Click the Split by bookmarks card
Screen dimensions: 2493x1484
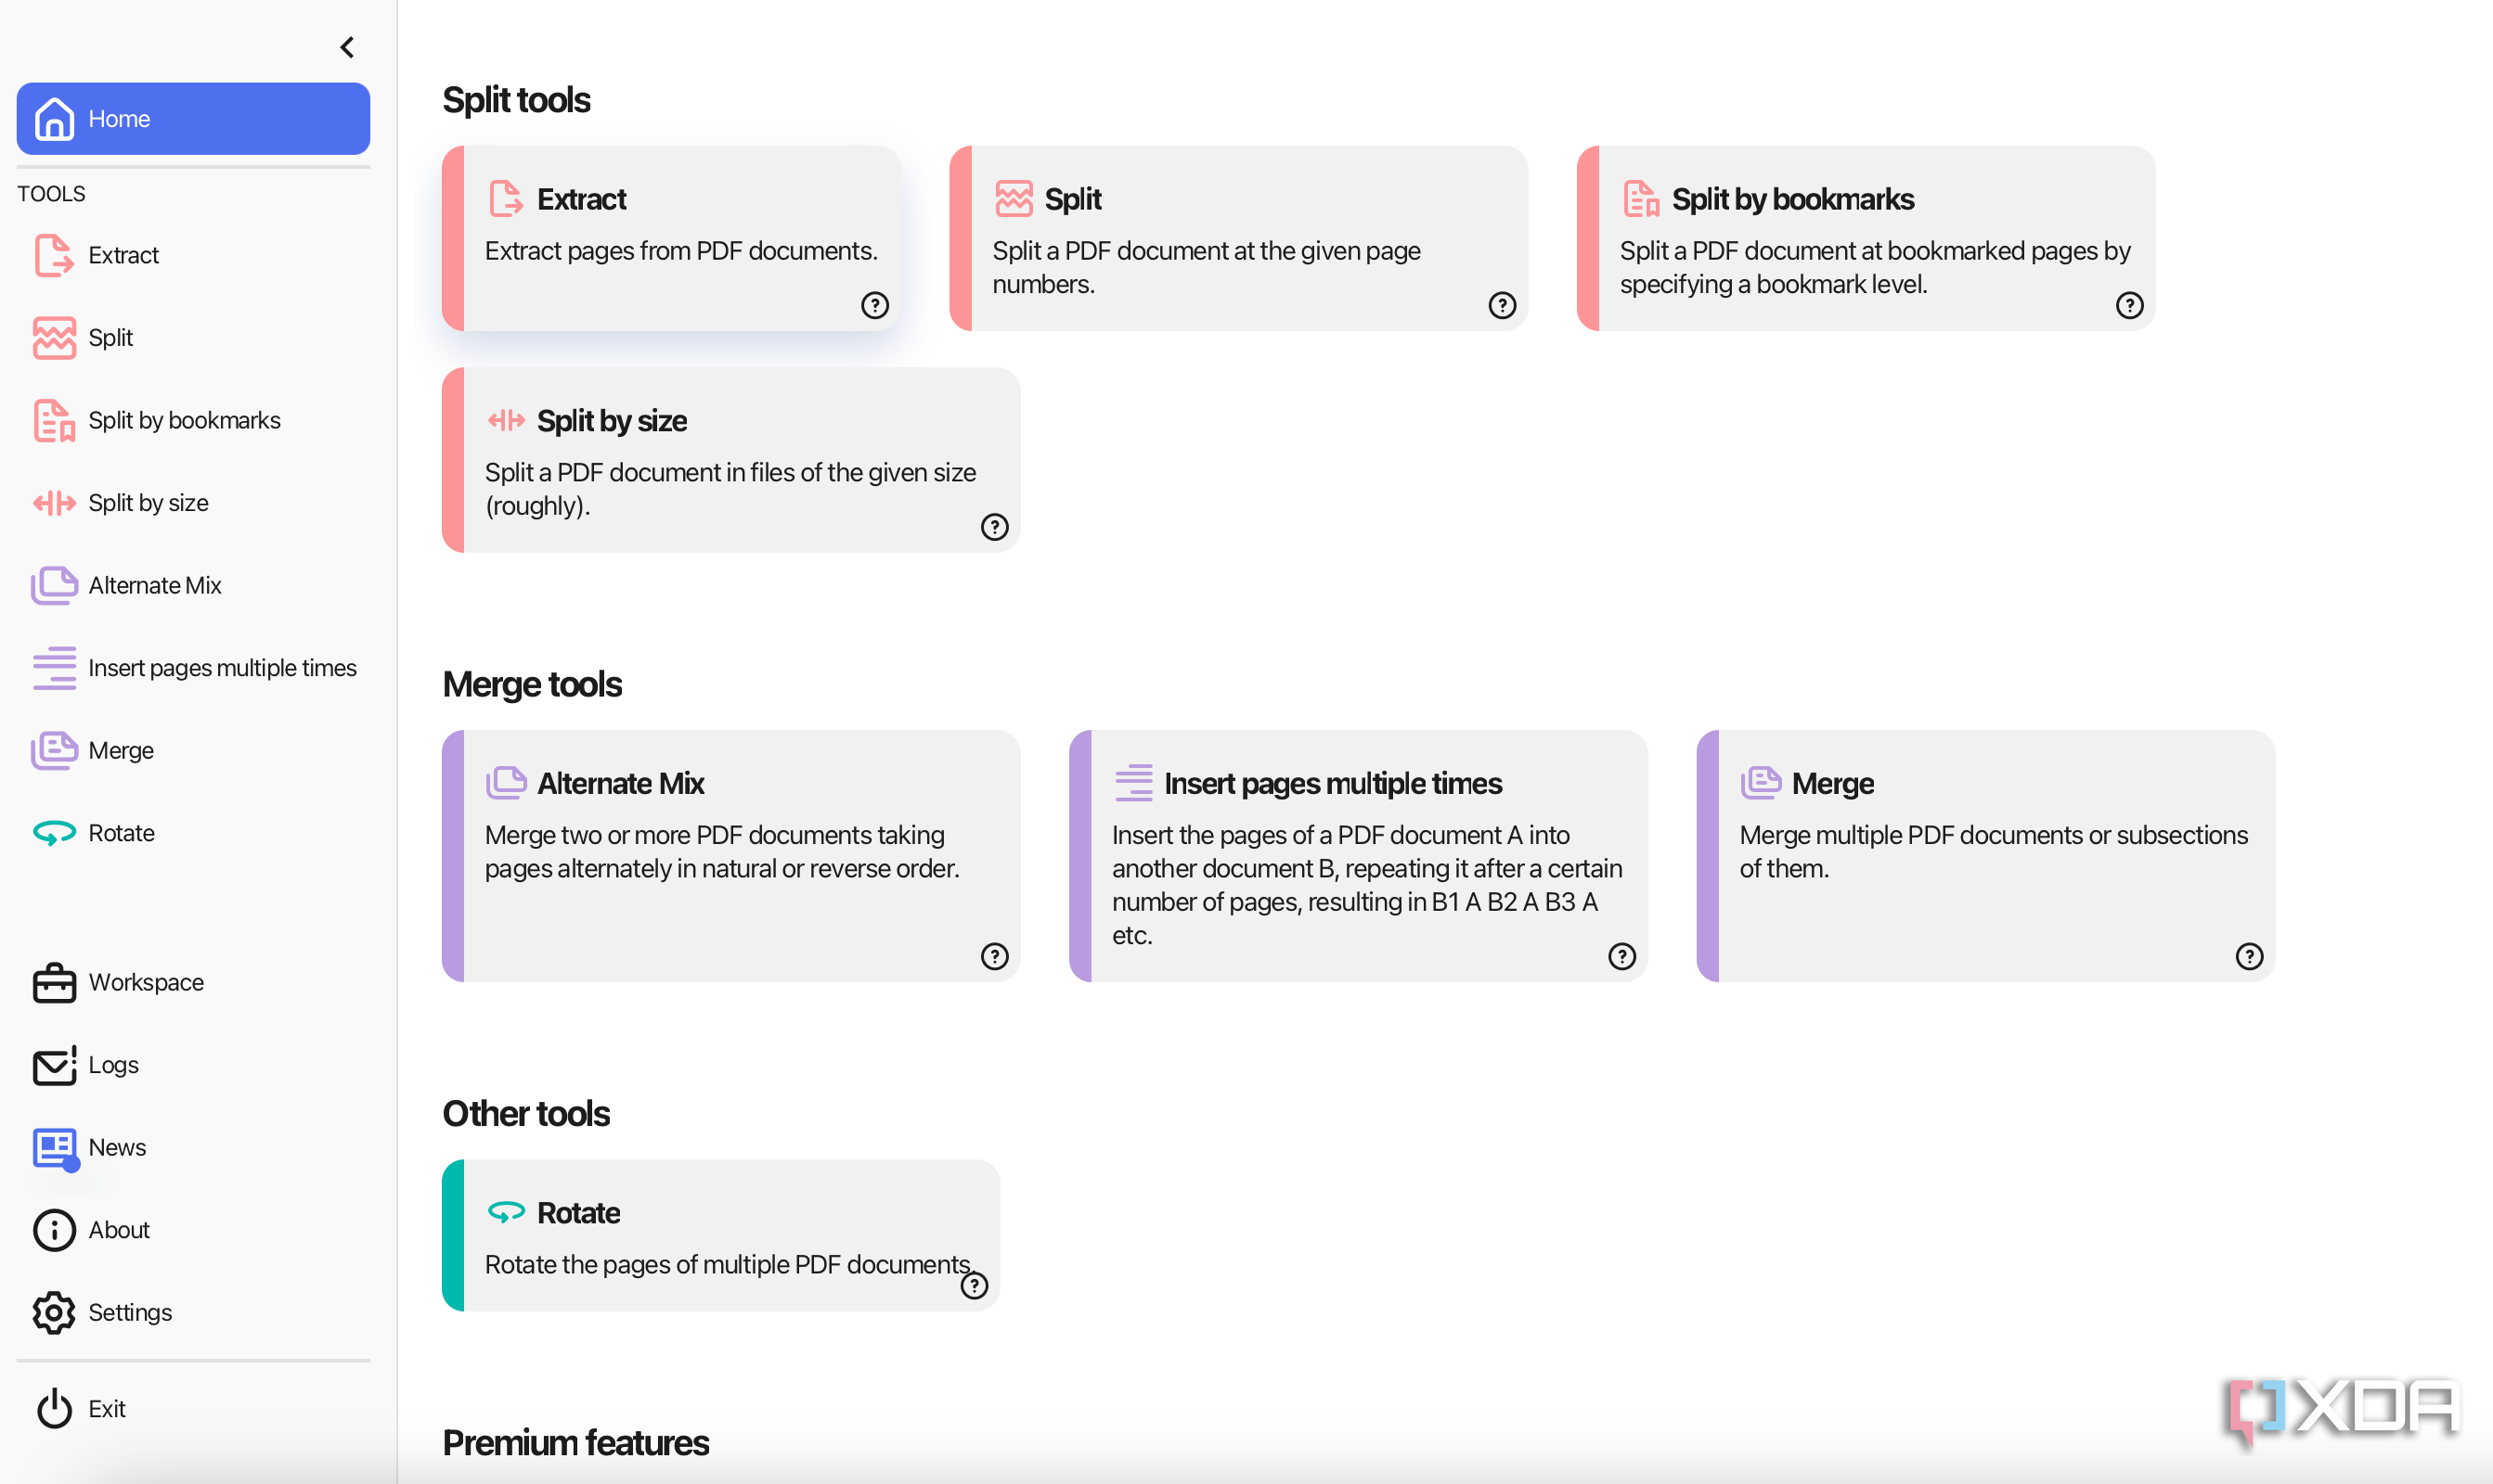[x=1867, y=239]
